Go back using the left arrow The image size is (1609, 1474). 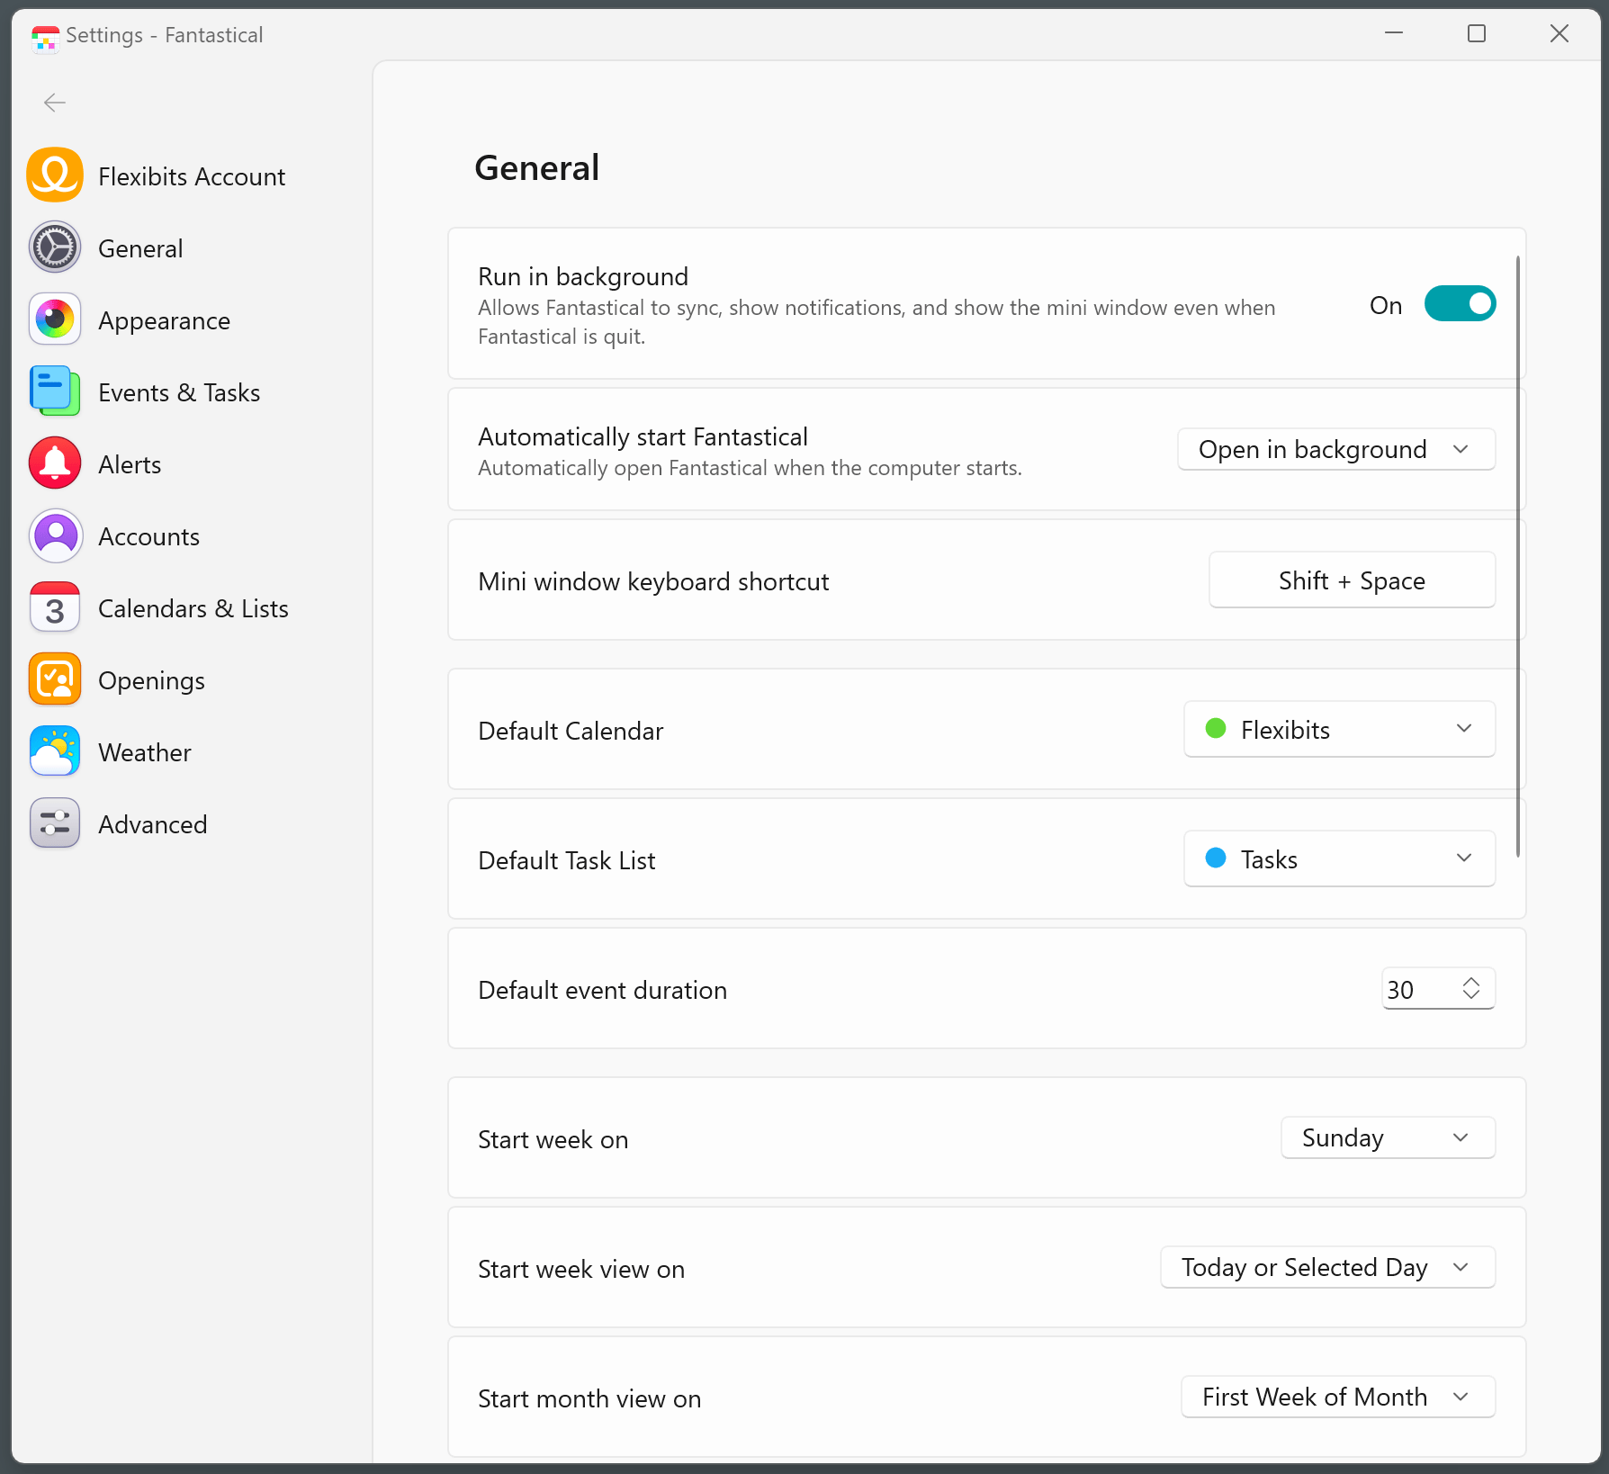55,103
